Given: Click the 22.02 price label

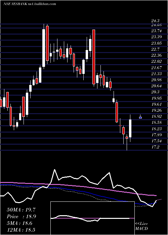Looking at the screenshot, I should point(157,61).
